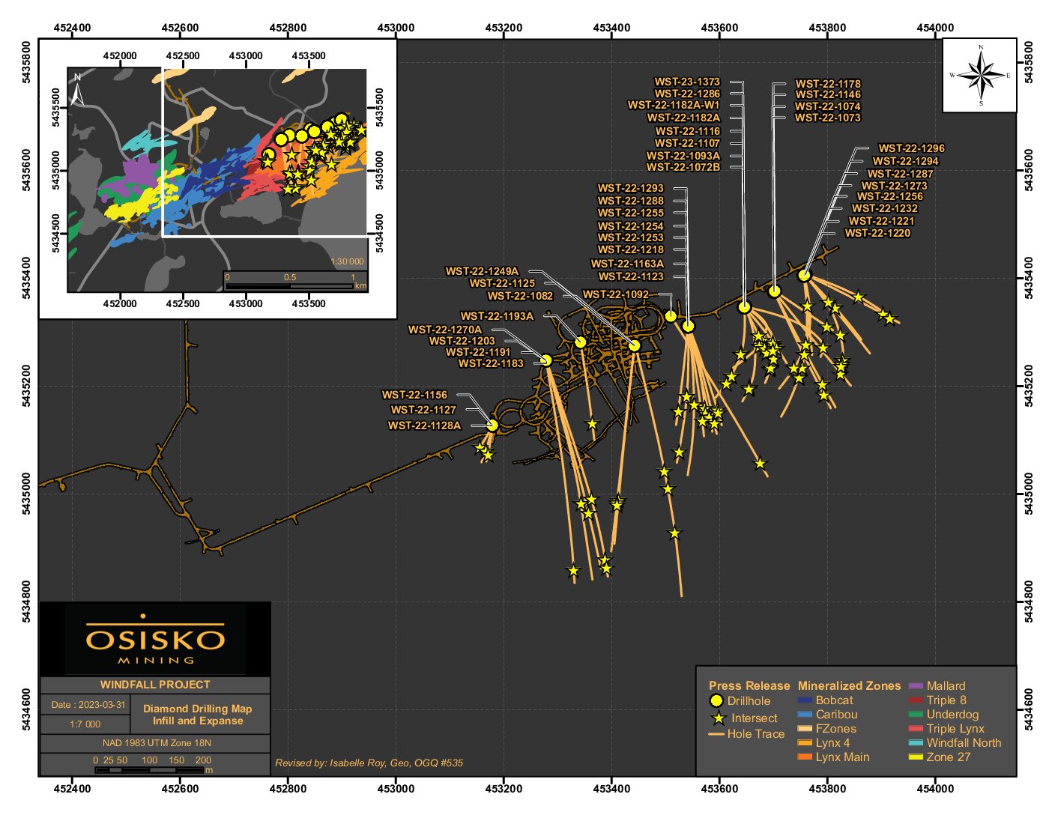Click the Zone 27 yellow swatch
This screenshot has width=1055, height=815.
[x=916, y=757]
